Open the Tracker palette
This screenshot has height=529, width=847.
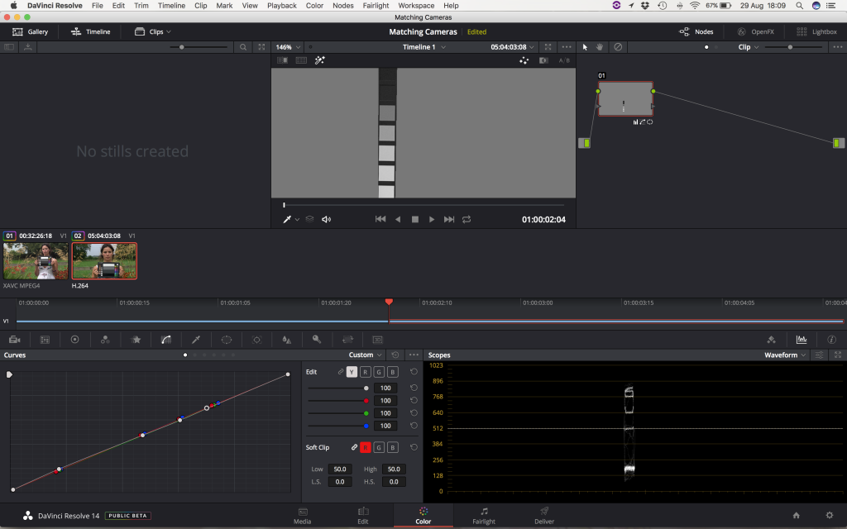click(256, 340)
